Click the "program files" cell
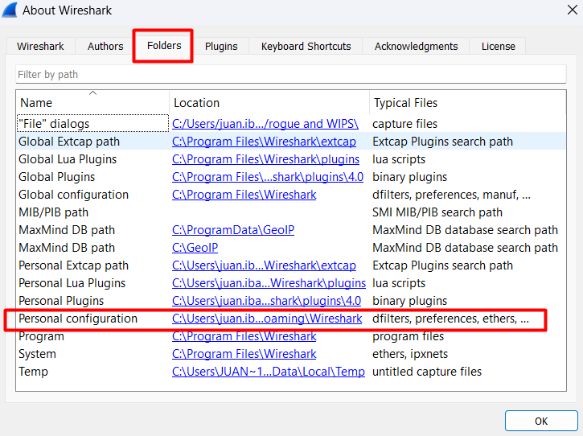 (x=409, y=336)
